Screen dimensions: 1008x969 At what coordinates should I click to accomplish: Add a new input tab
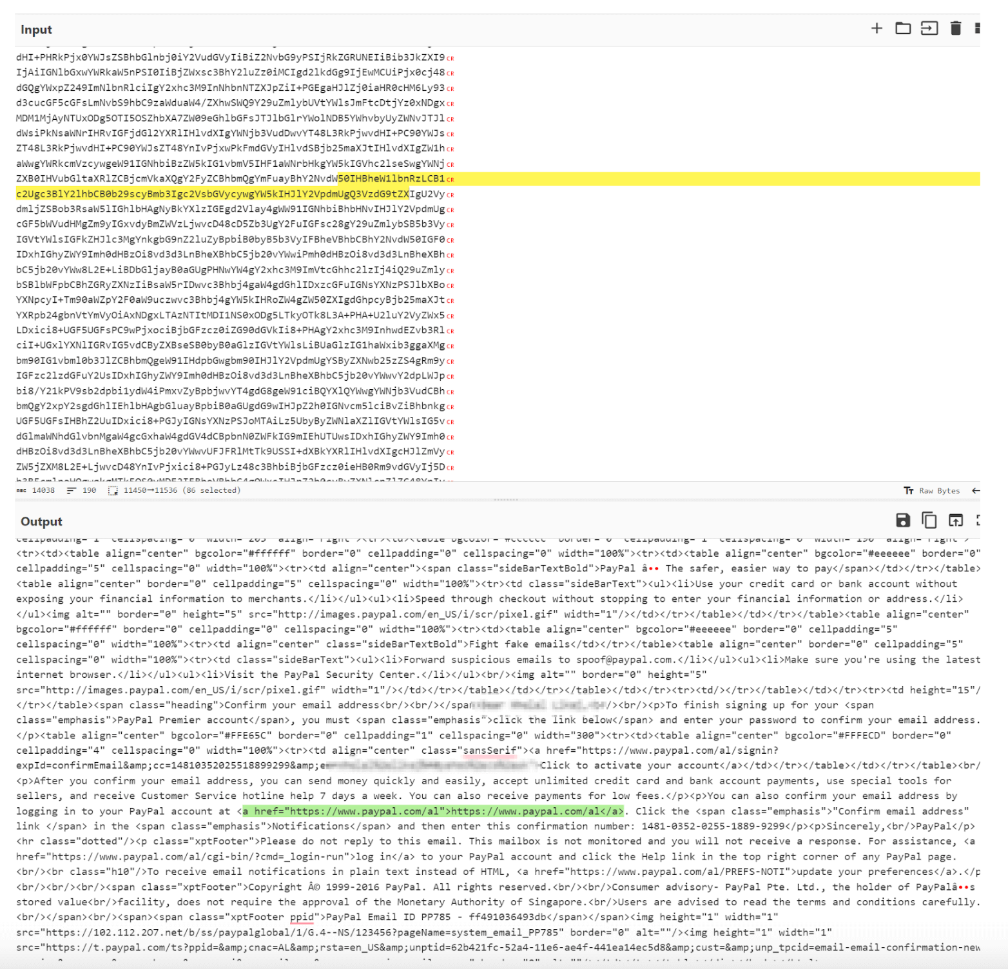pos(877,28)
